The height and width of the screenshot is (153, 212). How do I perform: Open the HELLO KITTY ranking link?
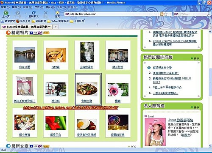click(x=172, y=80)
